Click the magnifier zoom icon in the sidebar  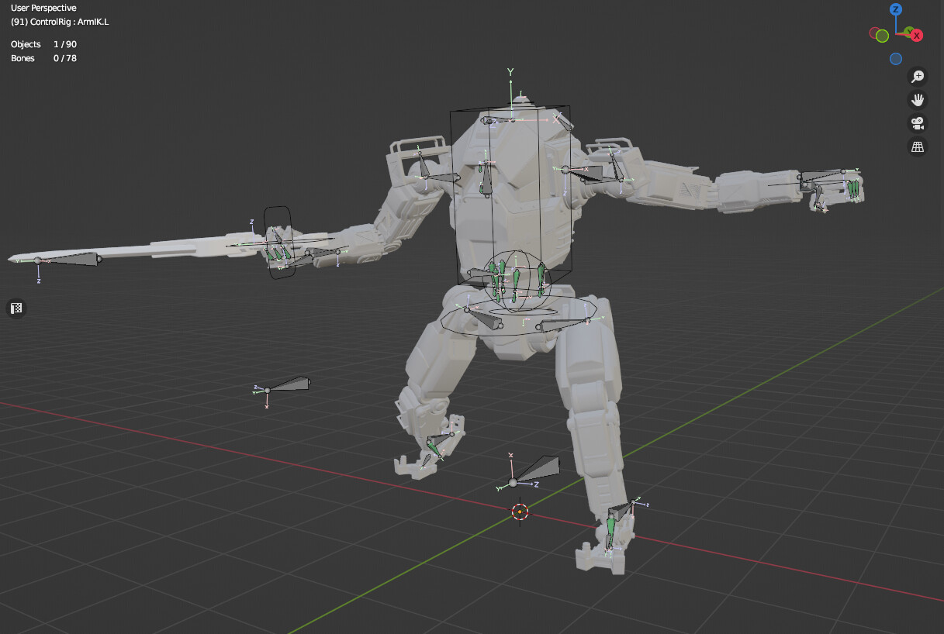(918, 77)
